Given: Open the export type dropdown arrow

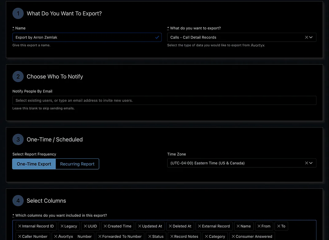Looking at the screenshot, I should point(311,37).
